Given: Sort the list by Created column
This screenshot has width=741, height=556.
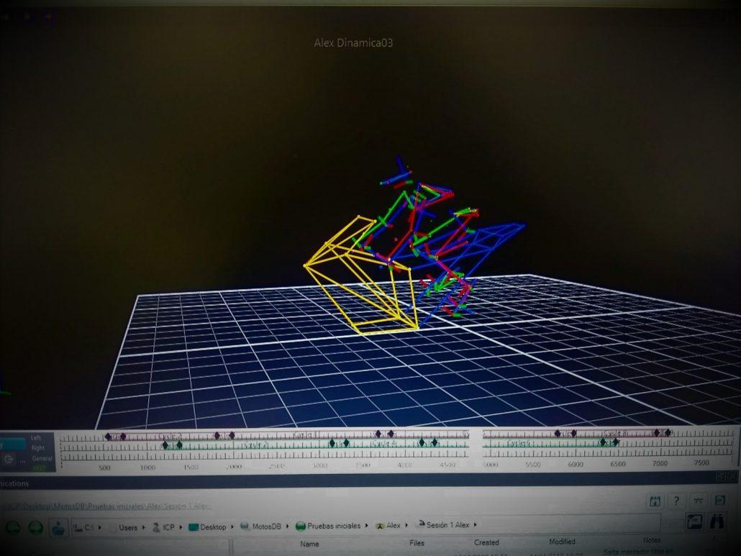Looking at the screenshot, I should point(486,542).
